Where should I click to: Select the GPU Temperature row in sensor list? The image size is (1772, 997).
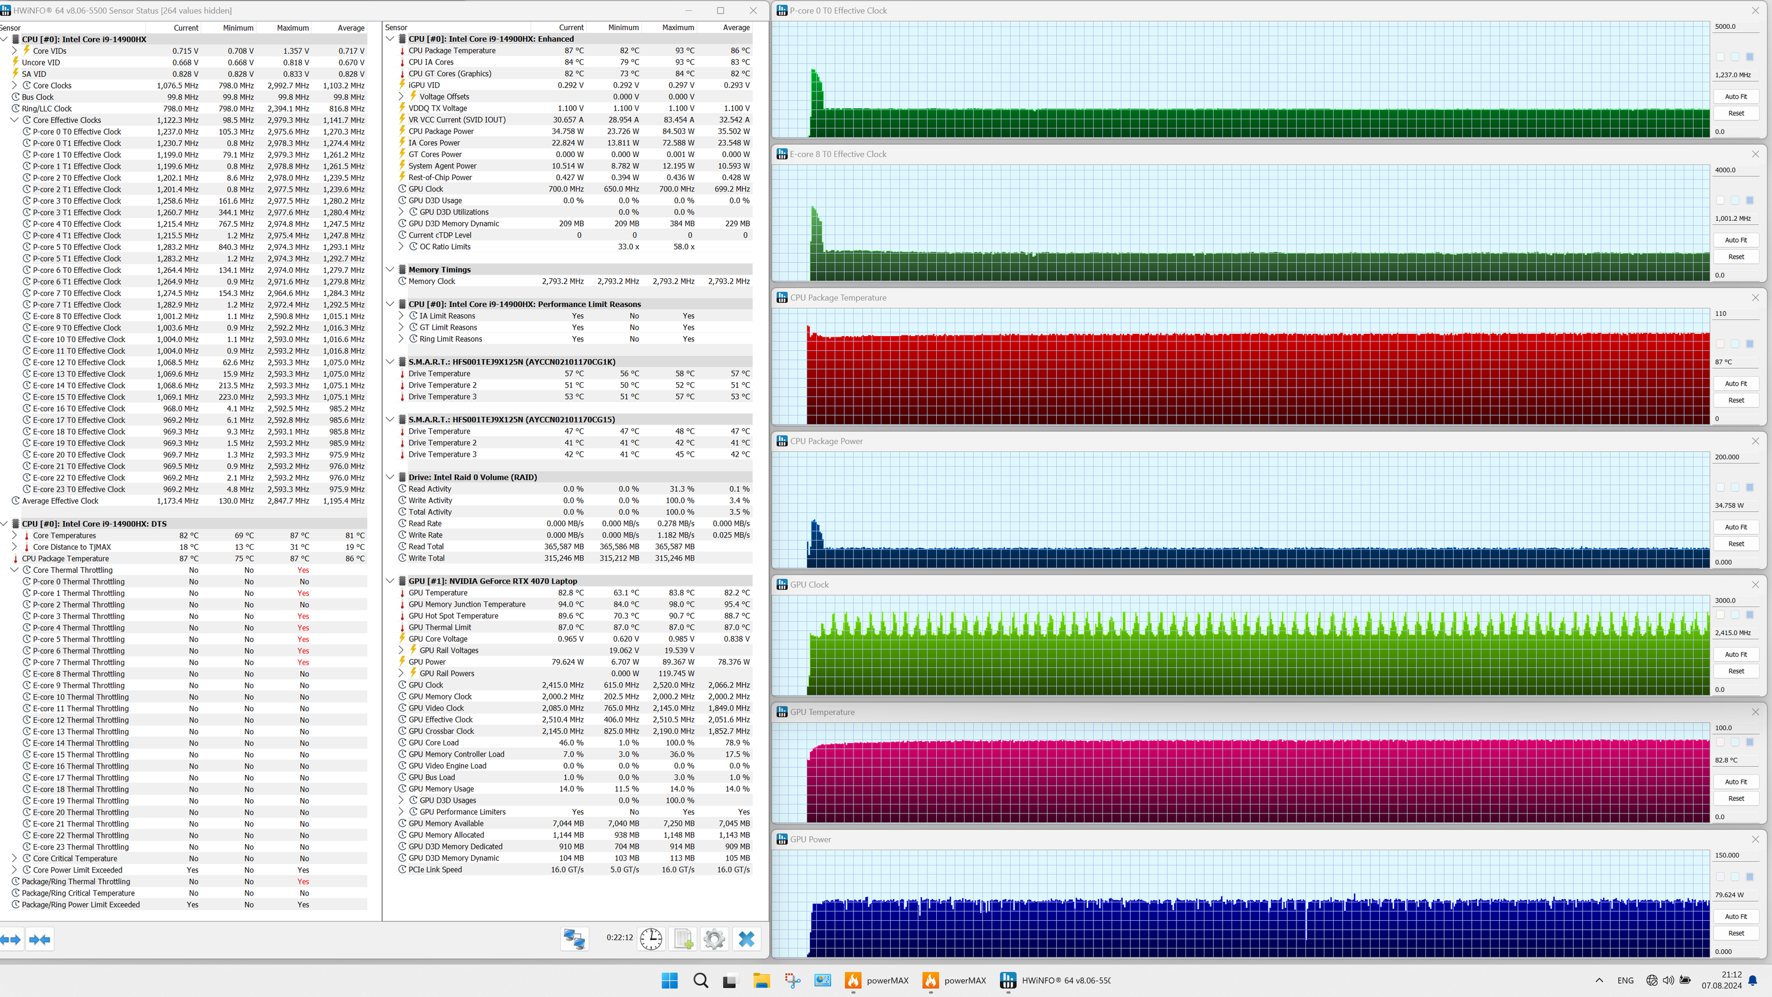click(438, 592)
